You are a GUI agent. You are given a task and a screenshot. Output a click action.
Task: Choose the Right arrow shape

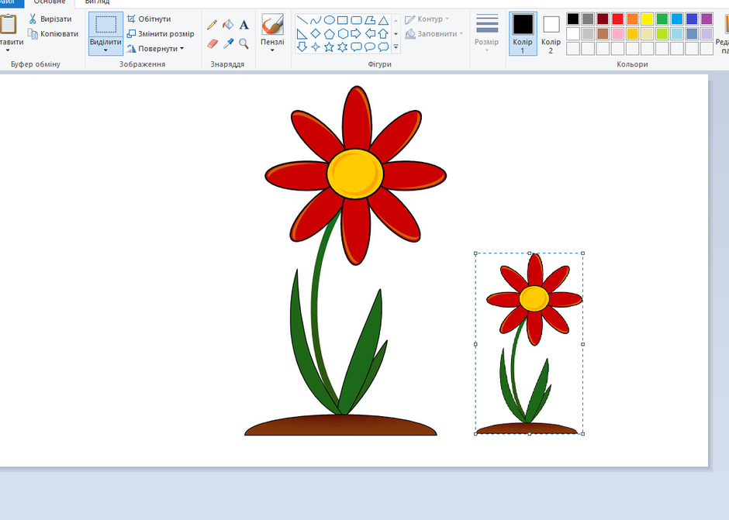[x=356, y=33]
